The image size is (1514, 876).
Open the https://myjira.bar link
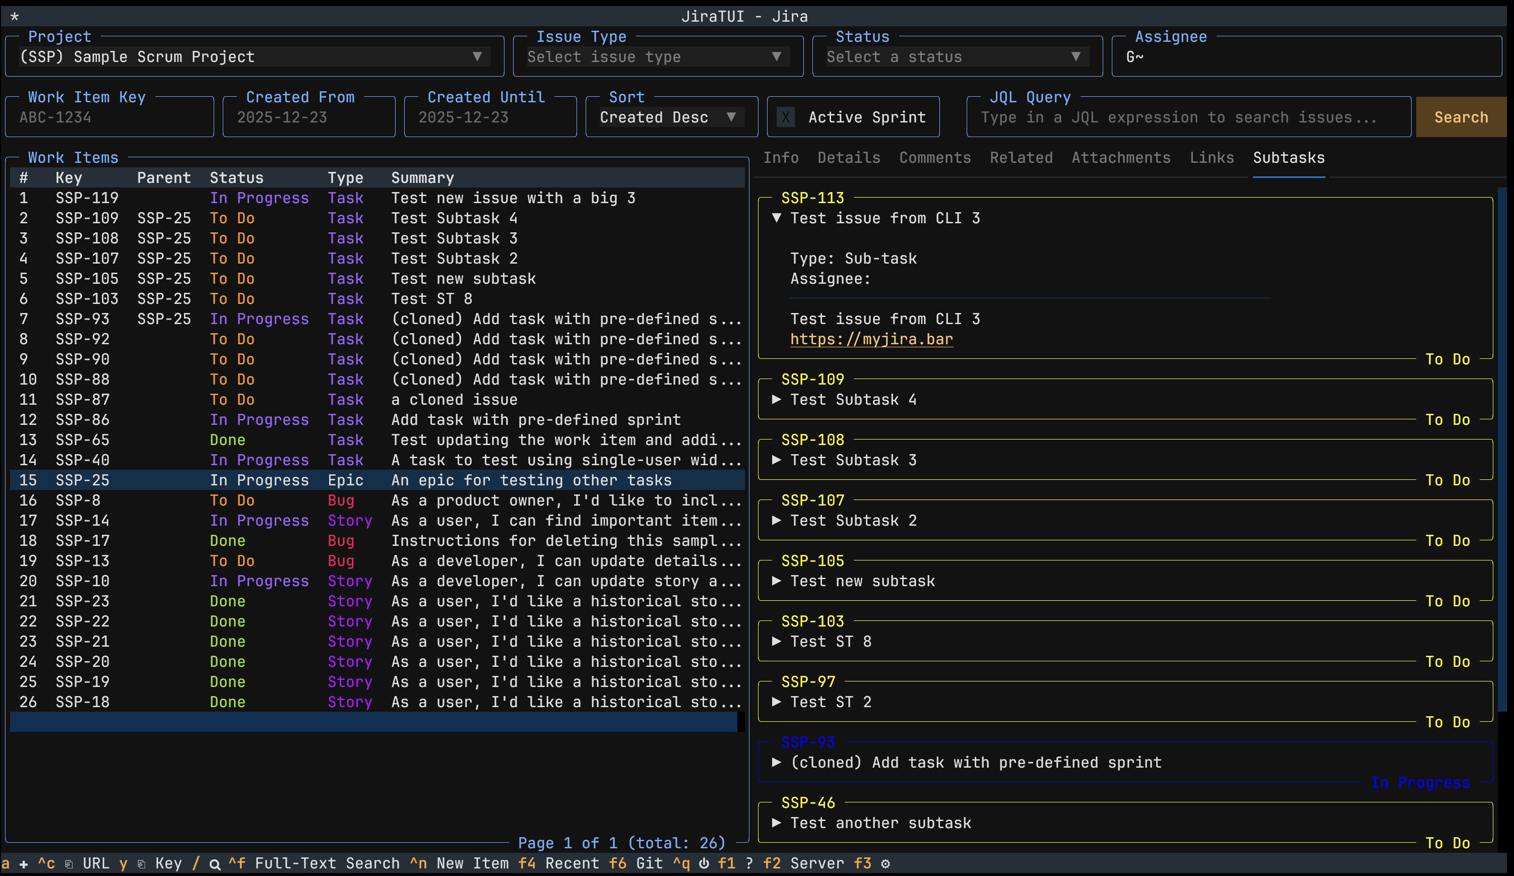tap(871, 340)
